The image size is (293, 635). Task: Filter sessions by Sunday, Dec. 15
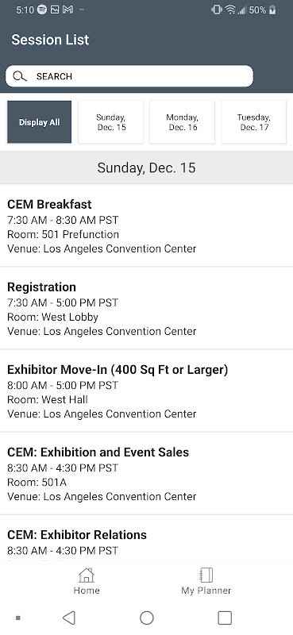[110, 122]
